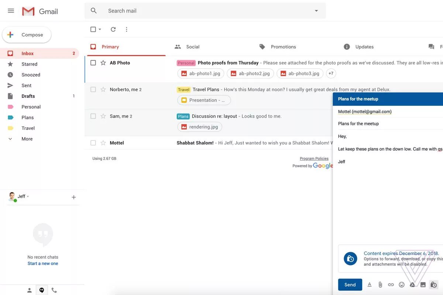Open the emoji picker in the compose toolbar
443x295 pixels.
coord(402,284)
